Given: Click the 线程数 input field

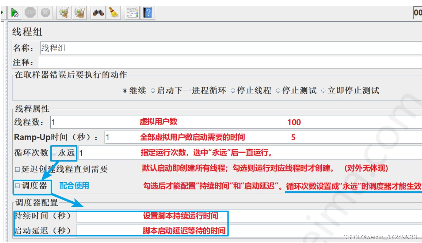Looking at the screenshot, I should click(x=236, y=122).
